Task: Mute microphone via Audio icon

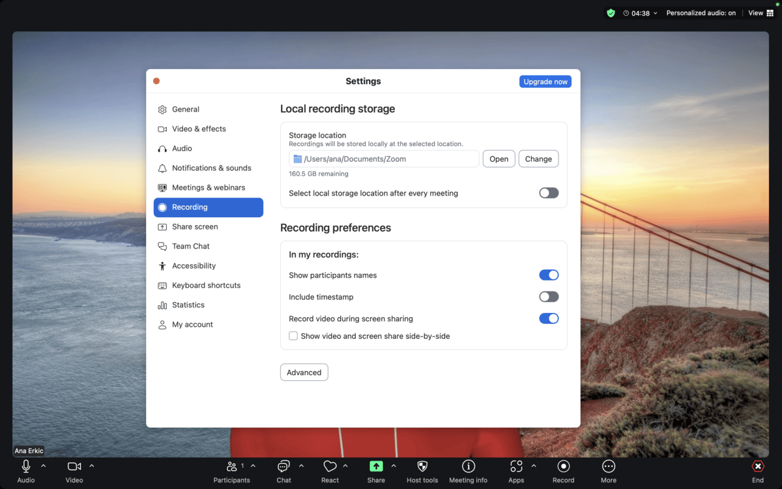Action: point(26,466)
